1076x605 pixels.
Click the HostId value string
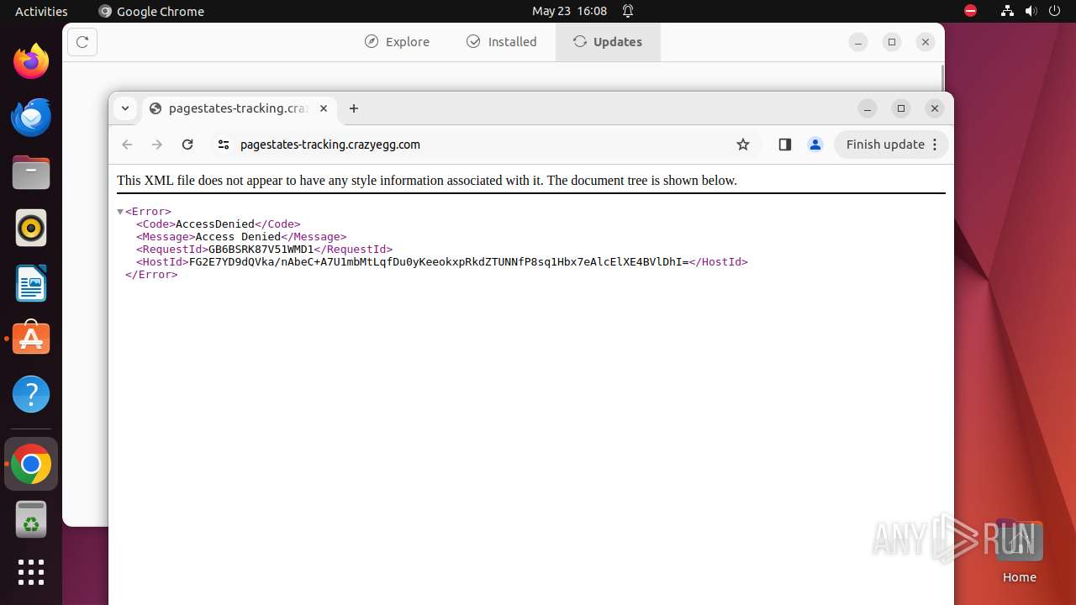pos(439,262)
